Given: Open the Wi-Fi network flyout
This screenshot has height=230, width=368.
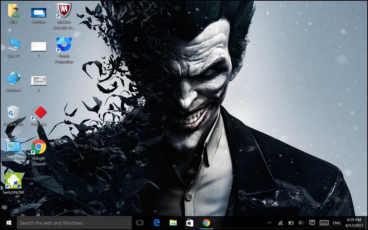Looking at the screenshot, I should click(x=280, y=223).
